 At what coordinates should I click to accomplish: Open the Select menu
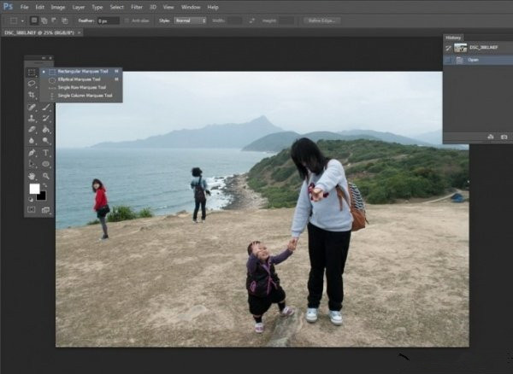click(x=117, y=7)
